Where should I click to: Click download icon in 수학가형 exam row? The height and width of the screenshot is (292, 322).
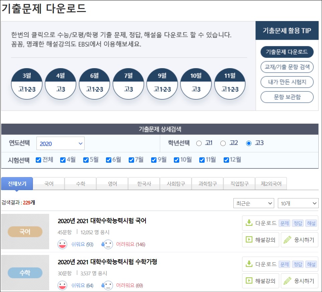tap(249, 264)
